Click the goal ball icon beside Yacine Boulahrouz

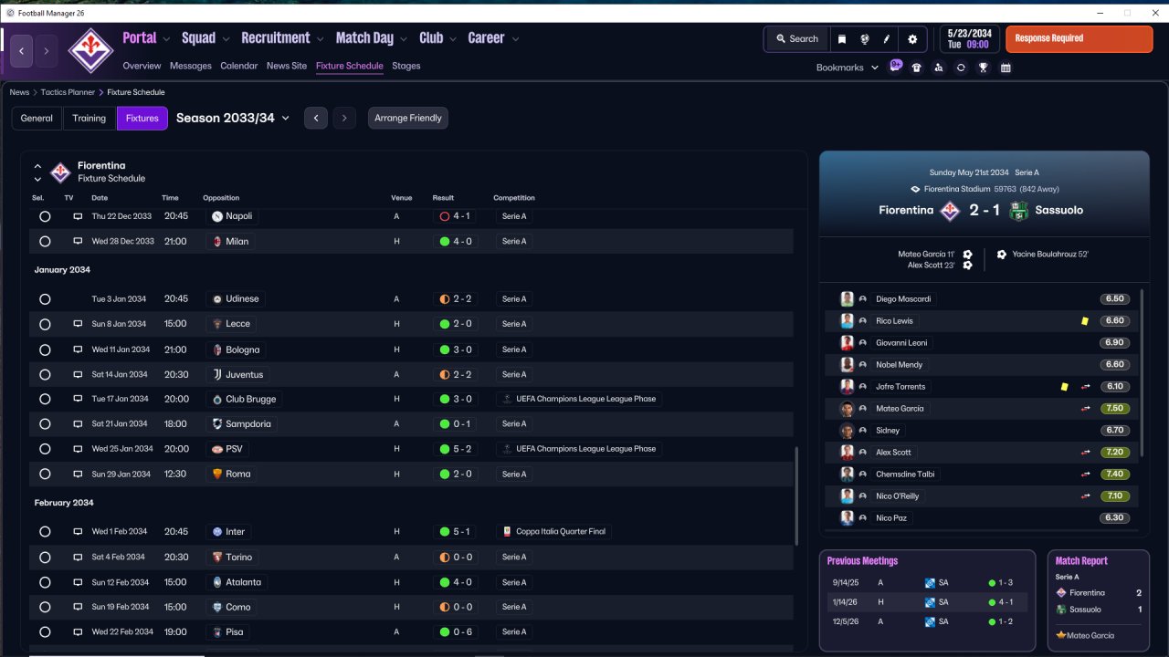point(1002,255)
